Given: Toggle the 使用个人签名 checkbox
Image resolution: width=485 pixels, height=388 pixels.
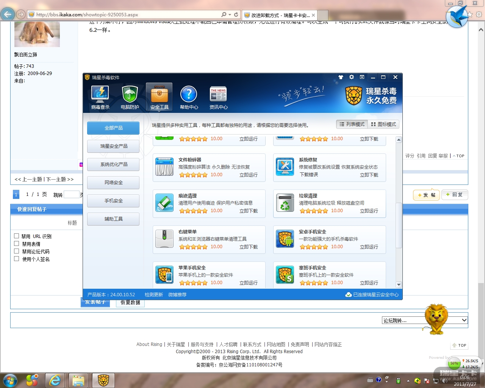Looking at the screenshot, I should pyautogui.click(x=16, y=258).
